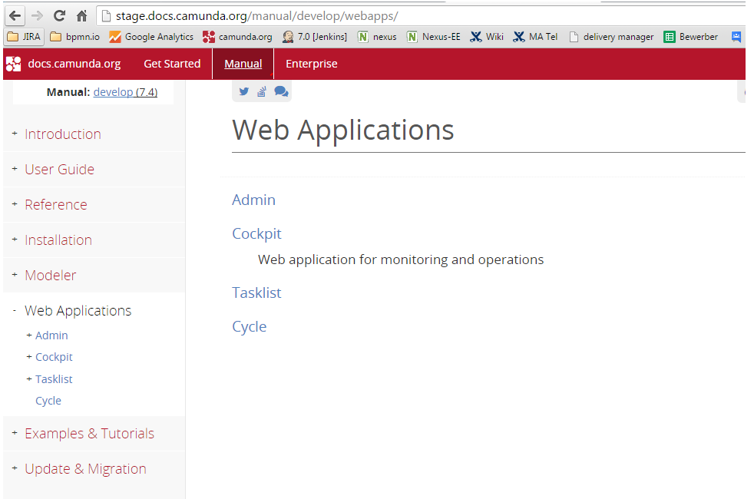The width and height of the screenshot is (754, 499).
Task: Open Installation in sidebar
Action: point(58,240)
